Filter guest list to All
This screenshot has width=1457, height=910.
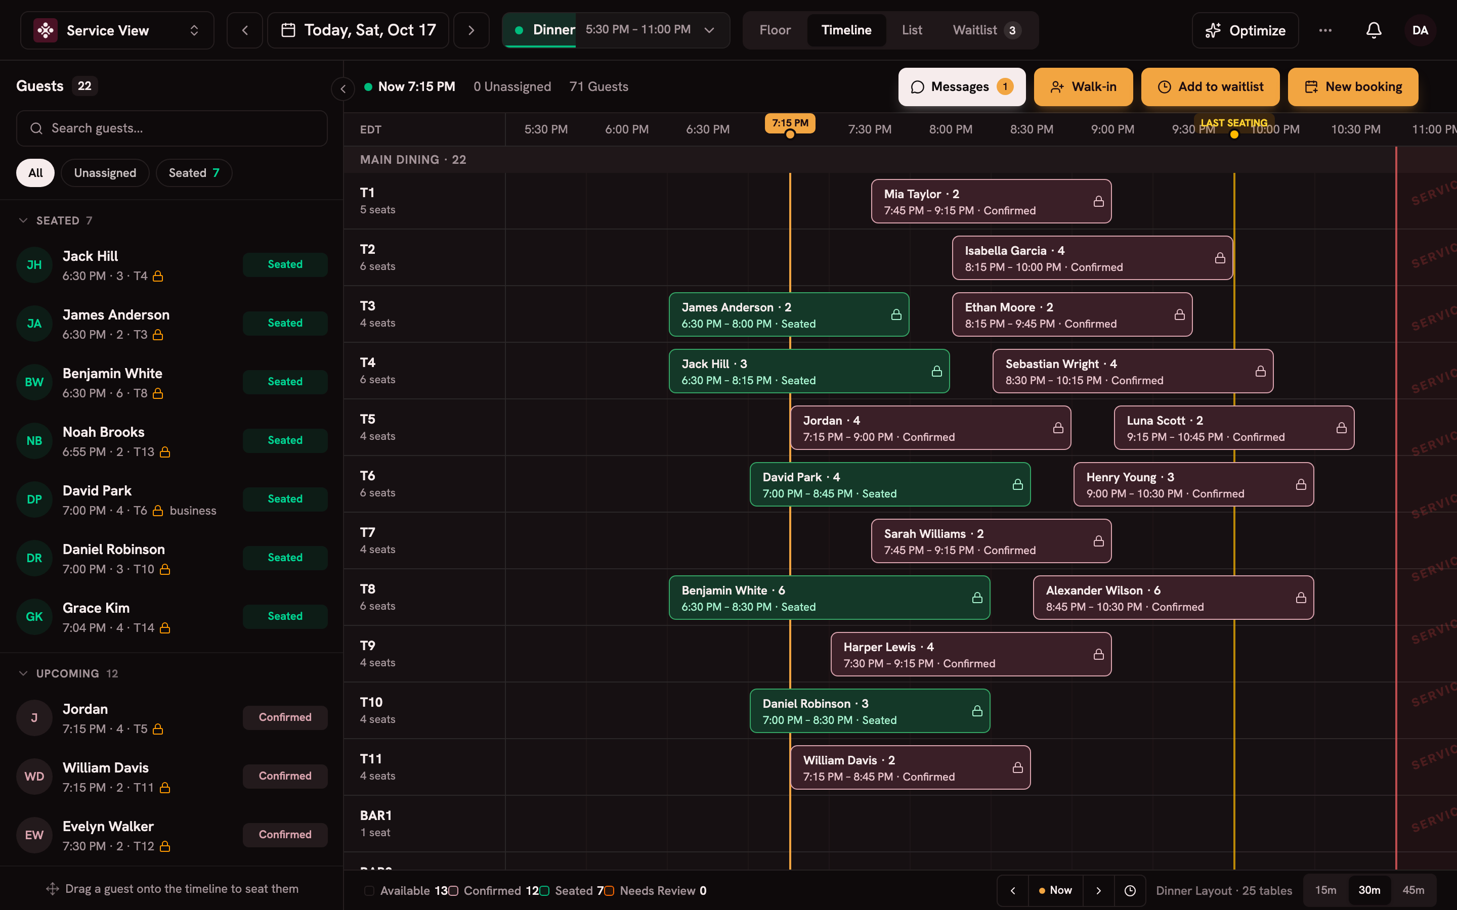35,173
